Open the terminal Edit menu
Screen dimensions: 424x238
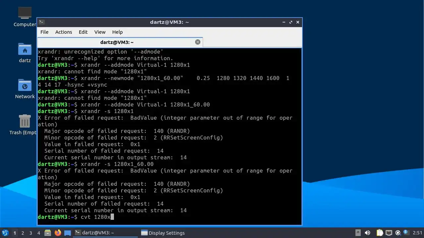click(83, 32)
